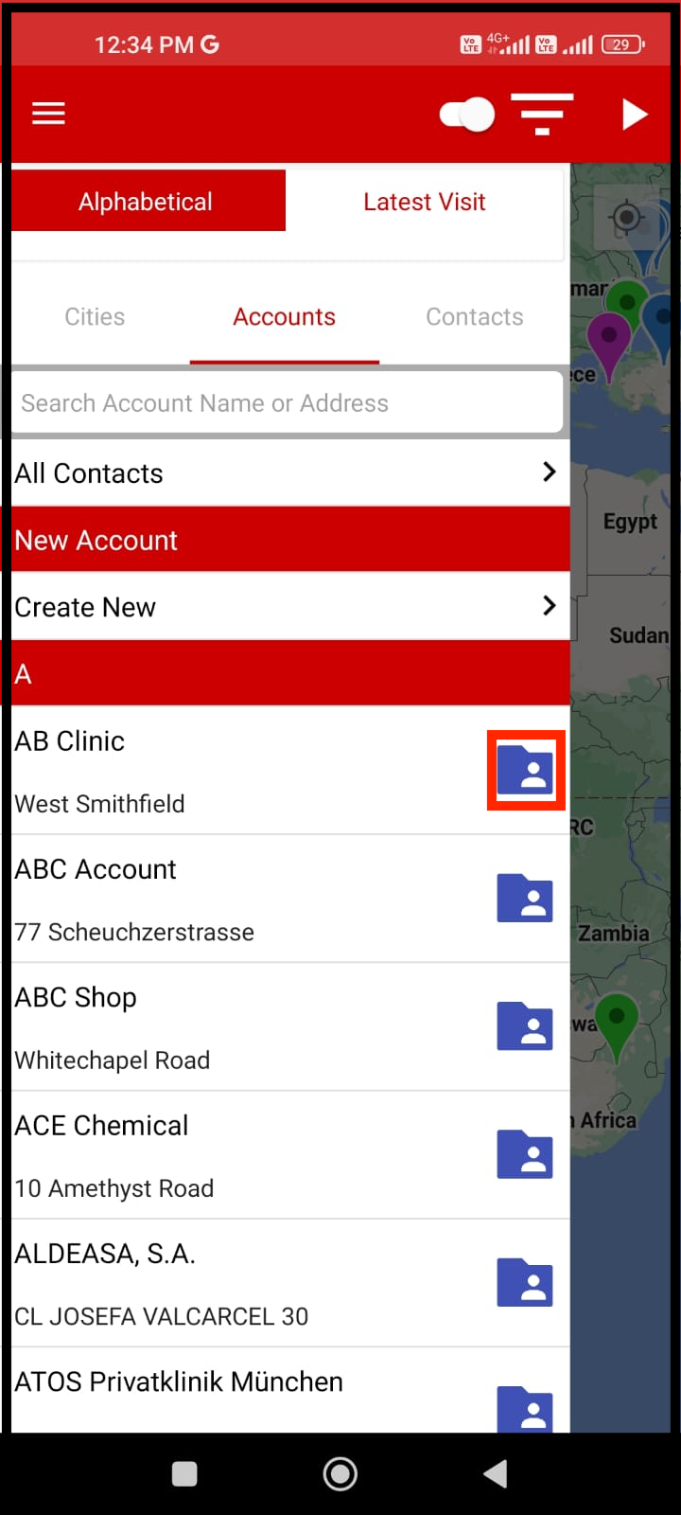Select the ABC Shop account entry

(236, 1026)
